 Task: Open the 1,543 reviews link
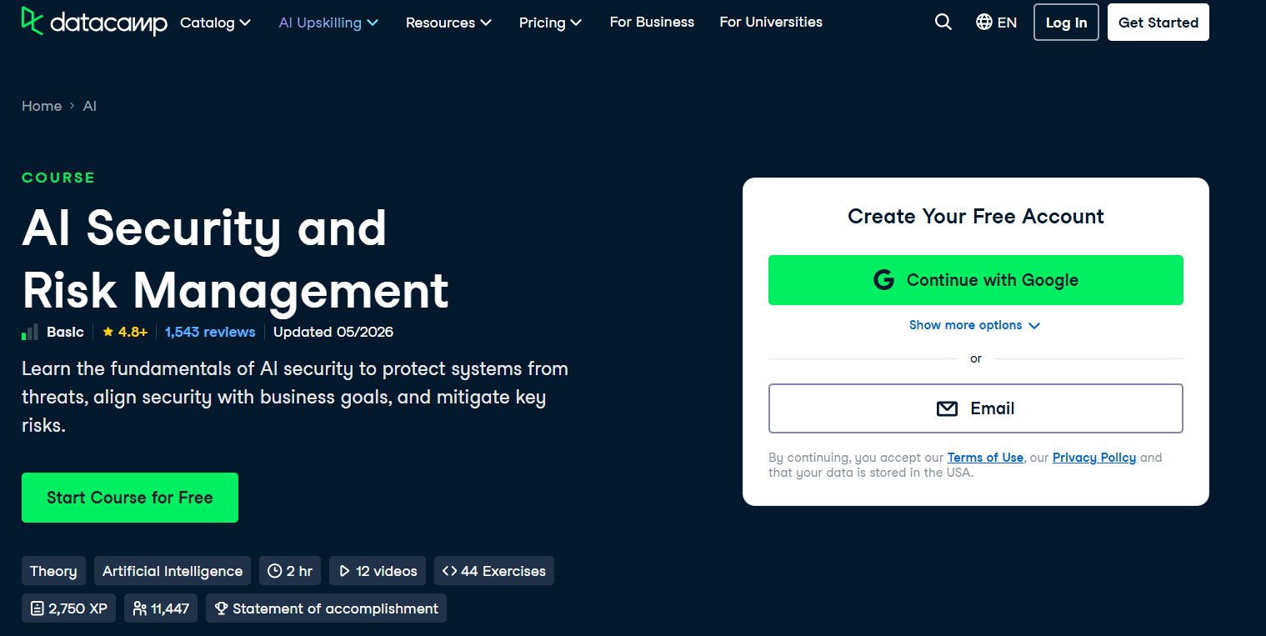210,332
